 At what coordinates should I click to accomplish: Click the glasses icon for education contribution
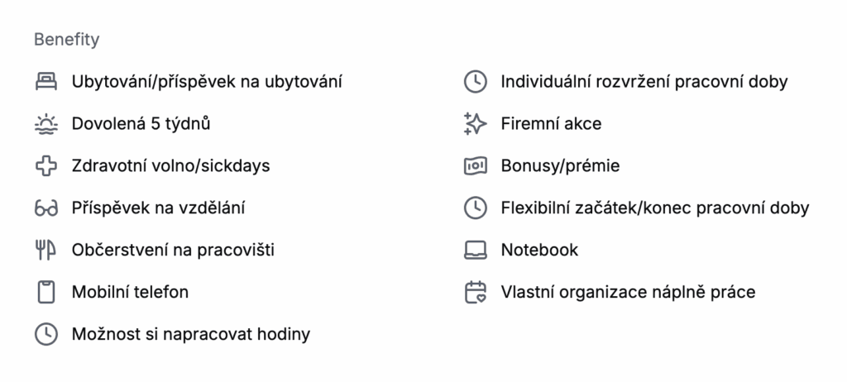click(46, 208)
